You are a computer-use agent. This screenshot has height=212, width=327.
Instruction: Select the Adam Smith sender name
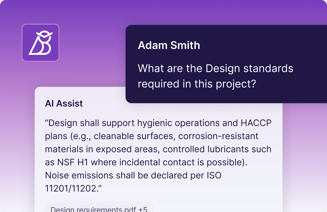[169, 45]
